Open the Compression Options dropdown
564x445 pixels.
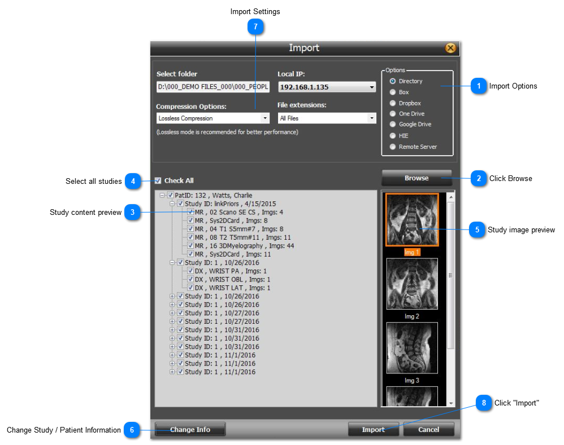point(264,118)
